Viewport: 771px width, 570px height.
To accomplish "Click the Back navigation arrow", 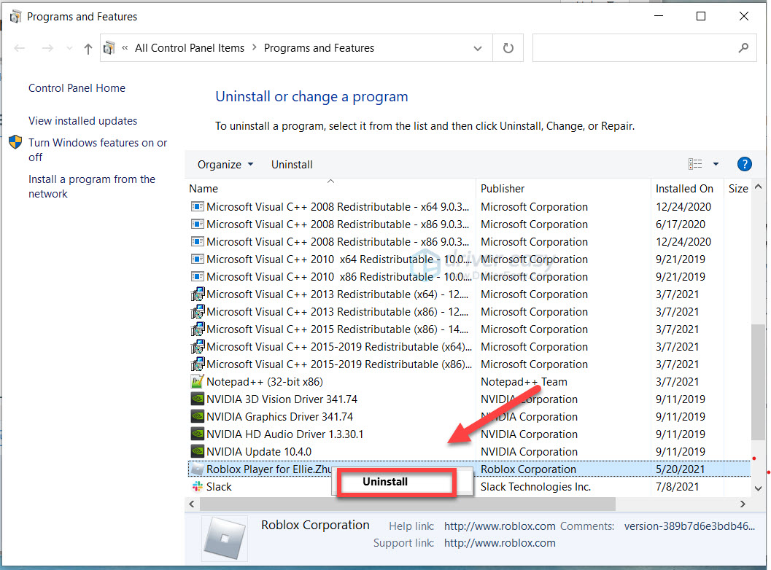I will point(20,48).
